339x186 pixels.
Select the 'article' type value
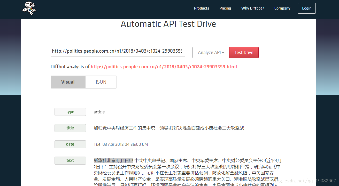[x=99, y=112]
